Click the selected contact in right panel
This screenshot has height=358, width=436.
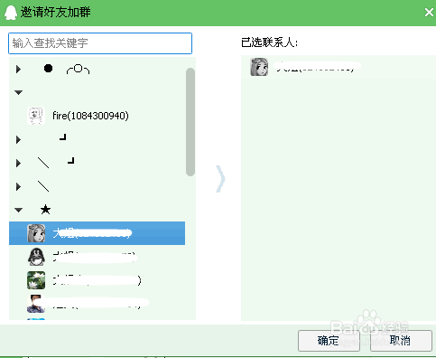point(339,67)
